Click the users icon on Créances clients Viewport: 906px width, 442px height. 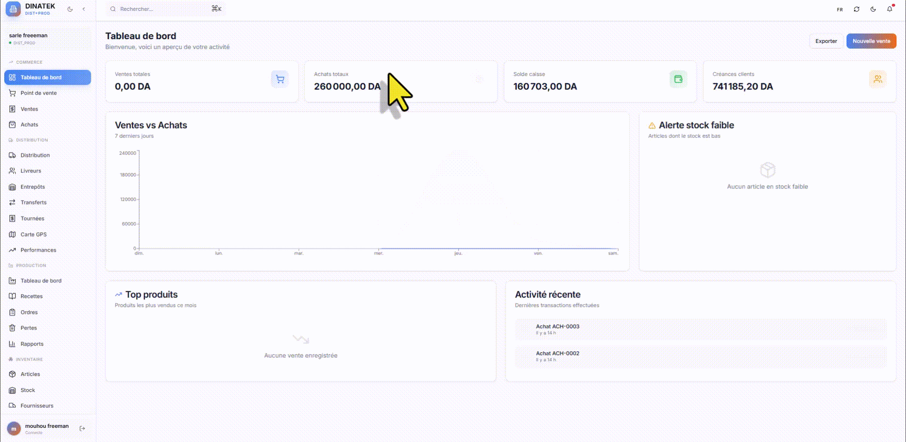pos(877,79)
